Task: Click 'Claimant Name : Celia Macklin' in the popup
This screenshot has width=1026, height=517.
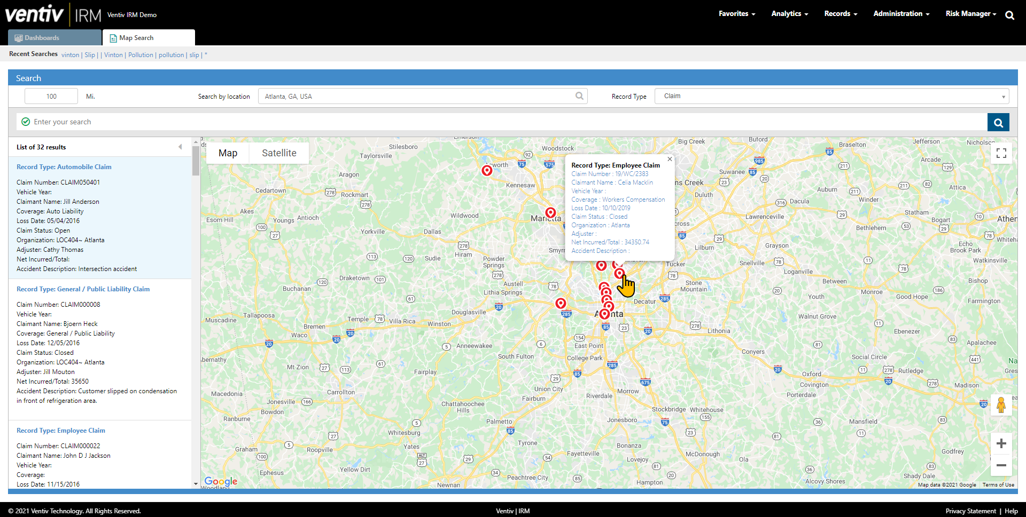Action: (x=612, y=182)
